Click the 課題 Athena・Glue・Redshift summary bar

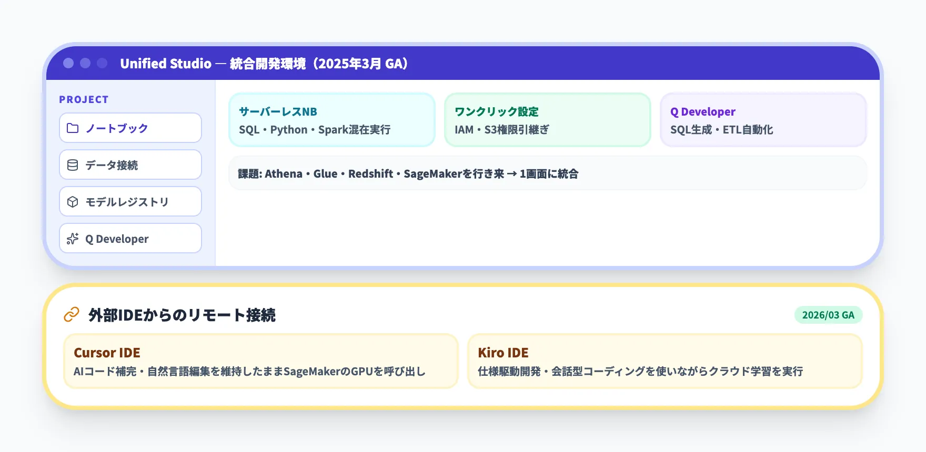pos(547,173)
